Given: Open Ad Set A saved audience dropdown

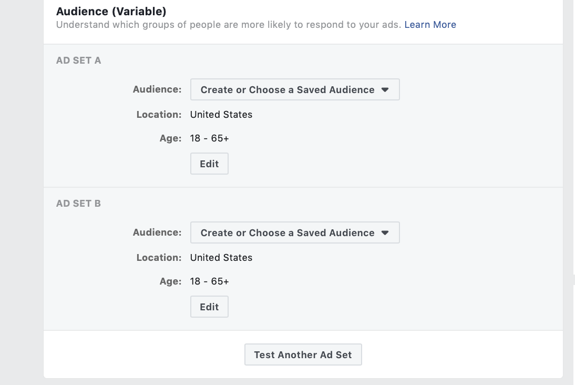Looking at the screenshot, I should [x=295, y=89].
